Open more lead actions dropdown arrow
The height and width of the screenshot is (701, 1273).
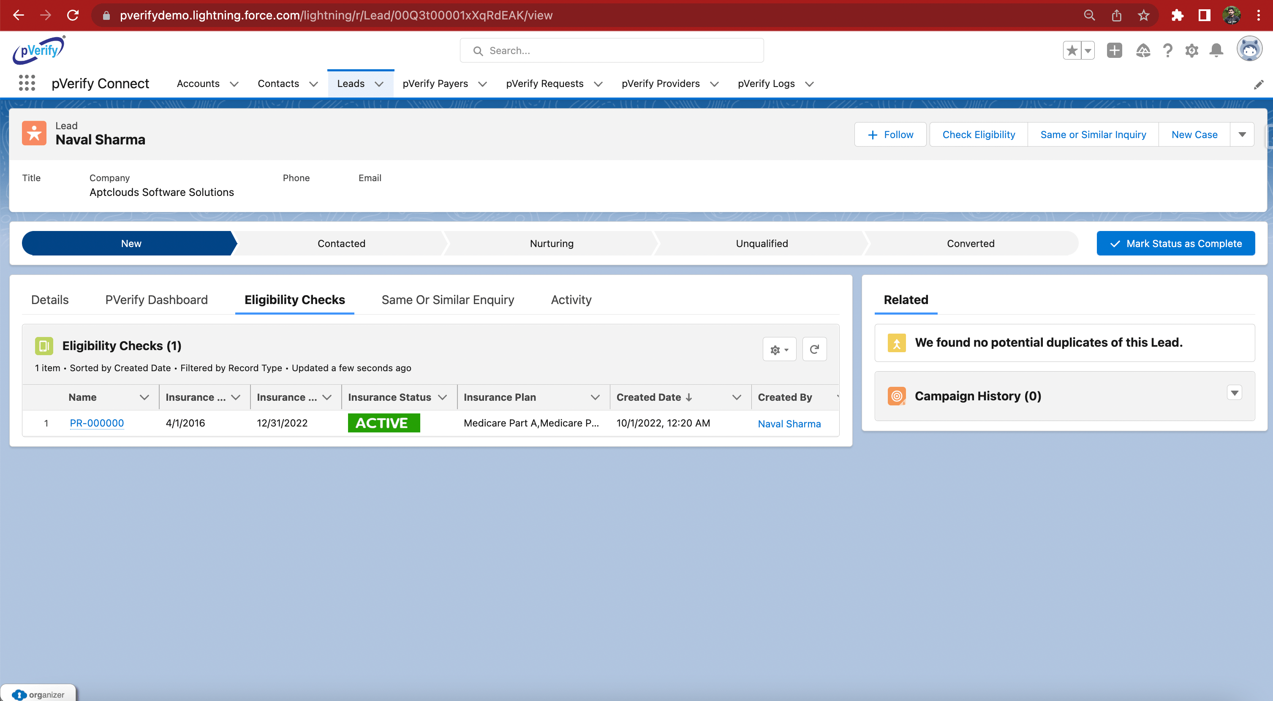[1242, 134]
